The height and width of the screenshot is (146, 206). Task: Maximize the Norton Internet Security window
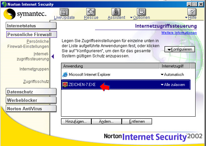tap(195, 4)
